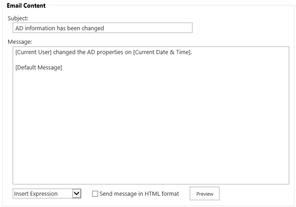Click the blank line above [Default Message]
The image size is (296, 207).
coord(151,60)
